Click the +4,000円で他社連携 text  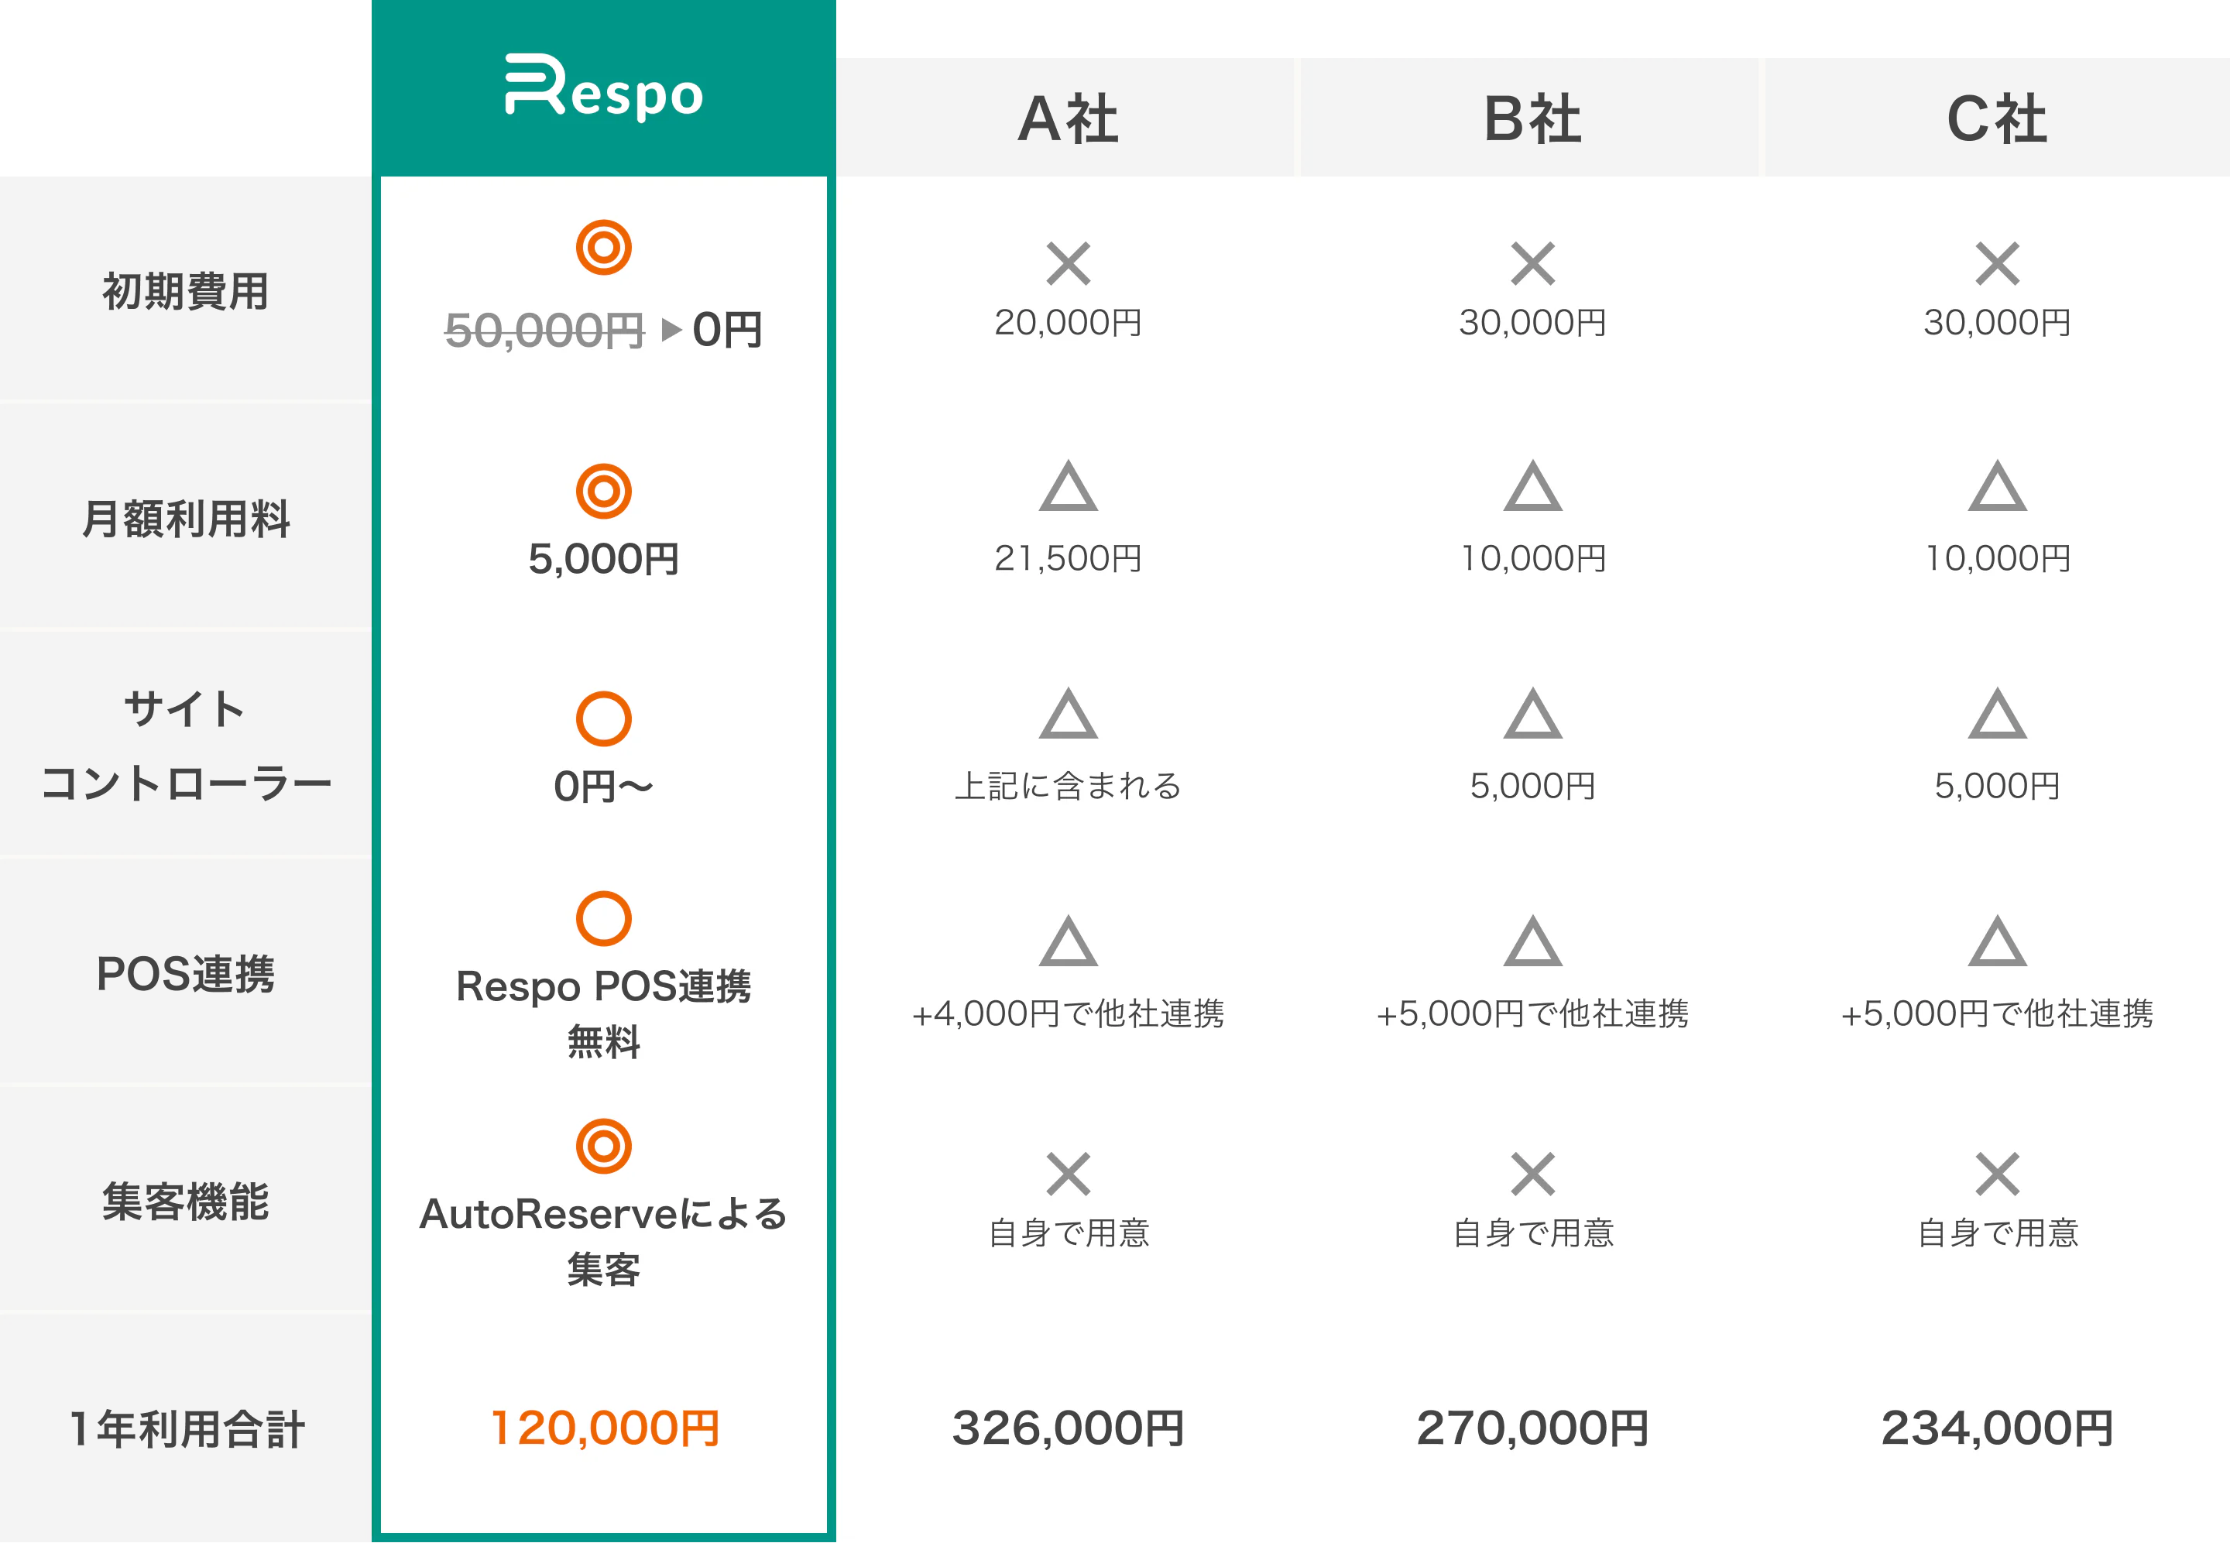click(x=1068, y=1013)
